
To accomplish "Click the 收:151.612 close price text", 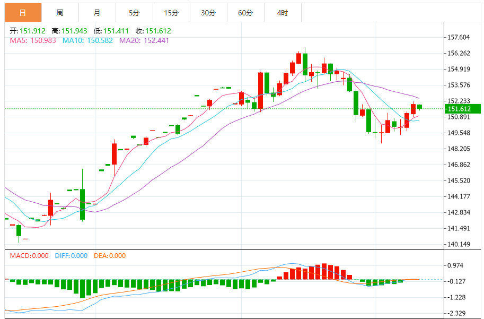I will pos(153,31).
